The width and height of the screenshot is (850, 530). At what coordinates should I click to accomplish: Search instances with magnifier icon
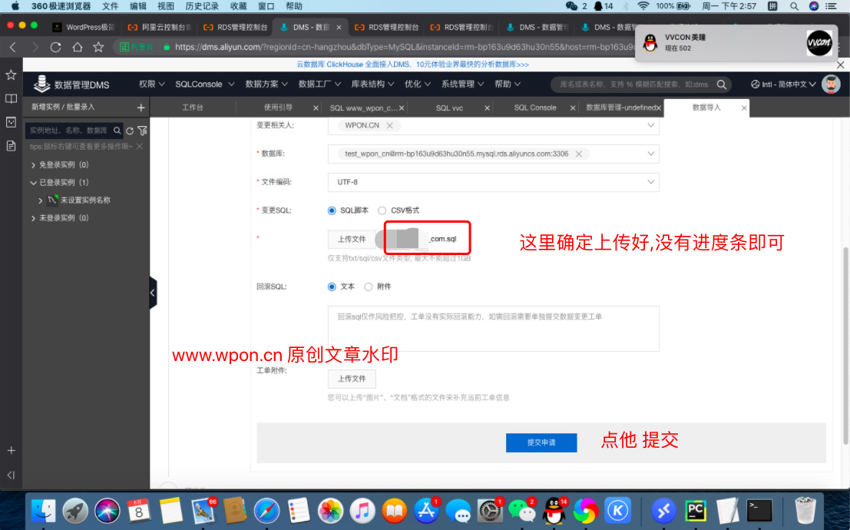[x=117, y=131]
